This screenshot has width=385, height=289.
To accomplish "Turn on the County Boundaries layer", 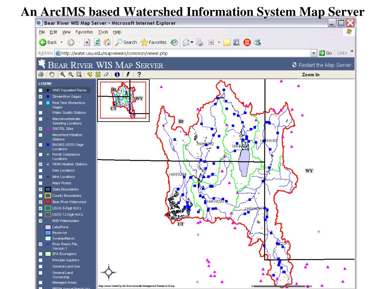I will 41,196.
